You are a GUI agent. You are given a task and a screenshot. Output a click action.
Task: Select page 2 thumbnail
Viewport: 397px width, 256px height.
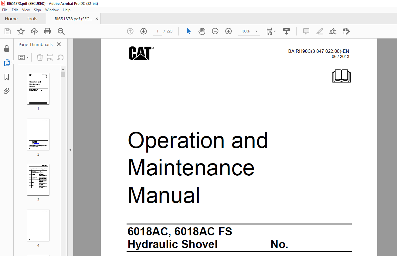(38, 134)
